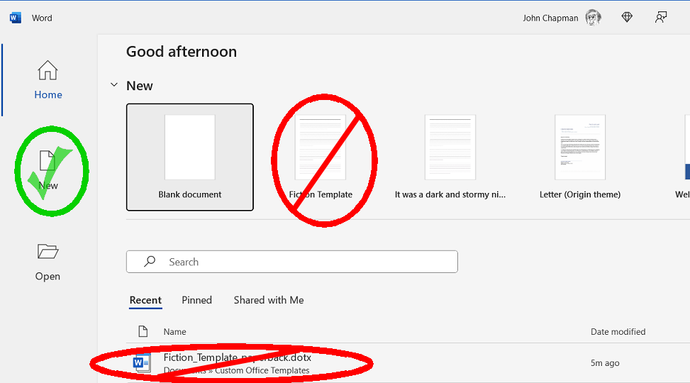
Task: Click Word file icon of Fiction_Template_paperback.dotx
Action: pos(142,363)
